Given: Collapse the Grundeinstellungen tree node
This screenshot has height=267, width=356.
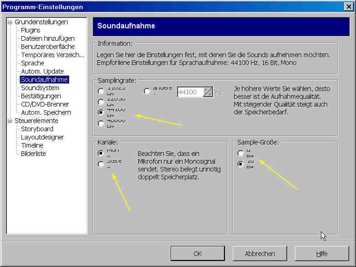Looking at the screenshot, I should [x=10, y=22].
